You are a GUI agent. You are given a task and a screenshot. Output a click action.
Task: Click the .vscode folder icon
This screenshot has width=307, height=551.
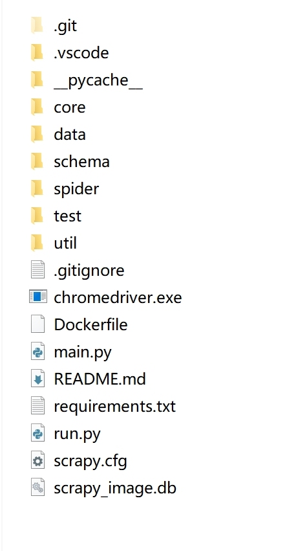pos(37,52)
